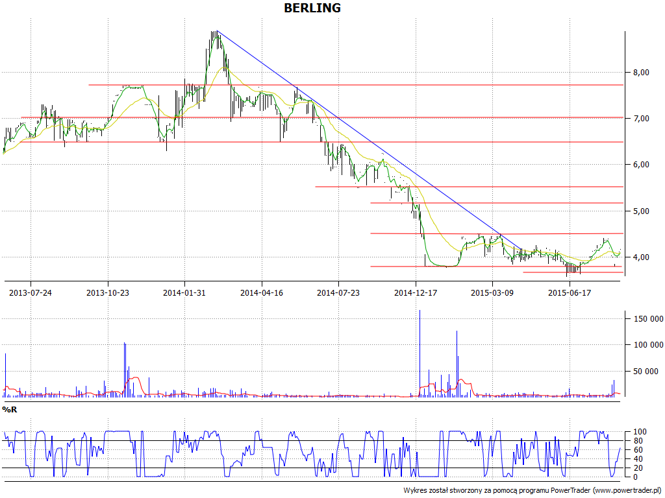Click the %R indicator panel label
Screen dimensions: 665x498
pos(9,410)
